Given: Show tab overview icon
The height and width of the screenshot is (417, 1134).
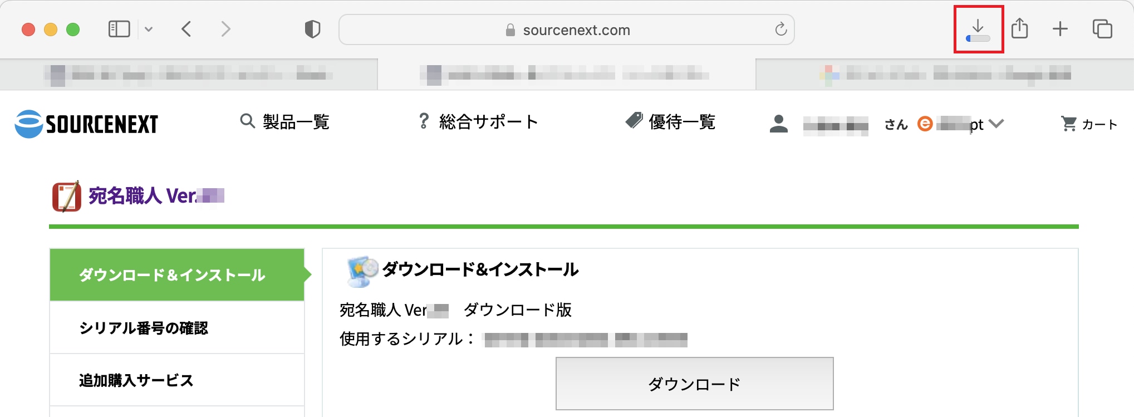Looking at the screenshot, I should pyautogui.click(x=1102, y=29).
